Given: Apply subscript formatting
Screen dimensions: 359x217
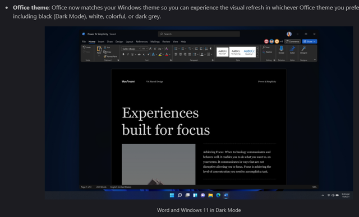Looking at the screenshot, I should click(x=144, y=54).
